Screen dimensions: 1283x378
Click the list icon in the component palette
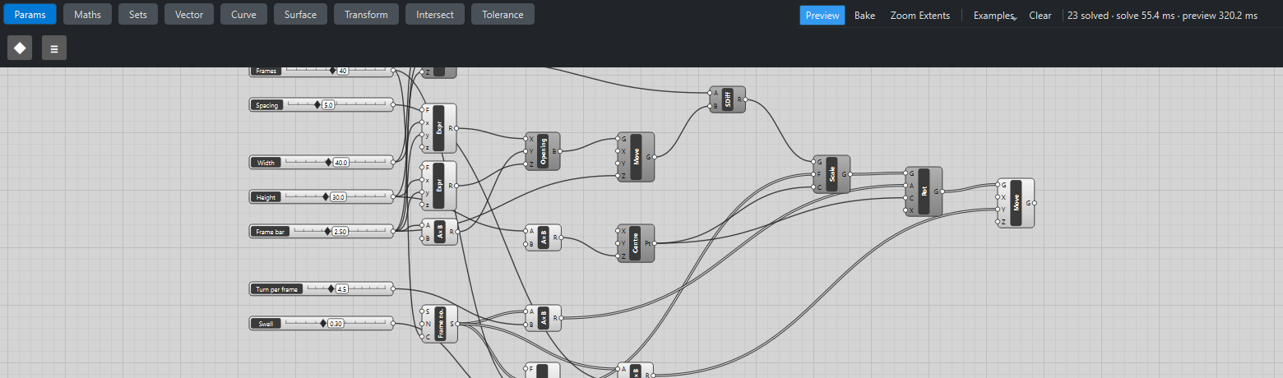point(54,48)
